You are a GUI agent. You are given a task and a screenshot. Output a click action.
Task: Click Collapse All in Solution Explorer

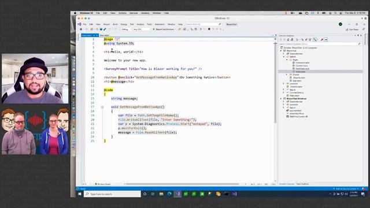coord(306,40)
